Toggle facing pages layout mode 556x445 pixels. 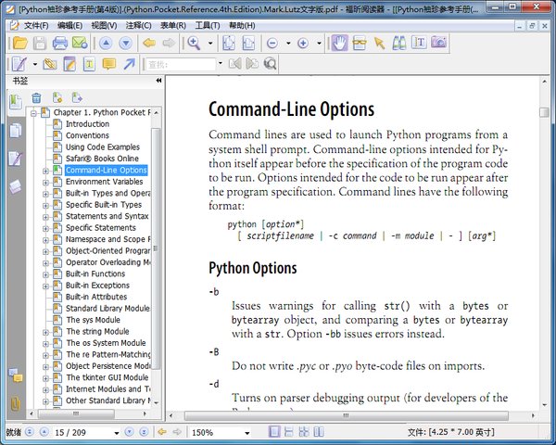click(319, 432)
